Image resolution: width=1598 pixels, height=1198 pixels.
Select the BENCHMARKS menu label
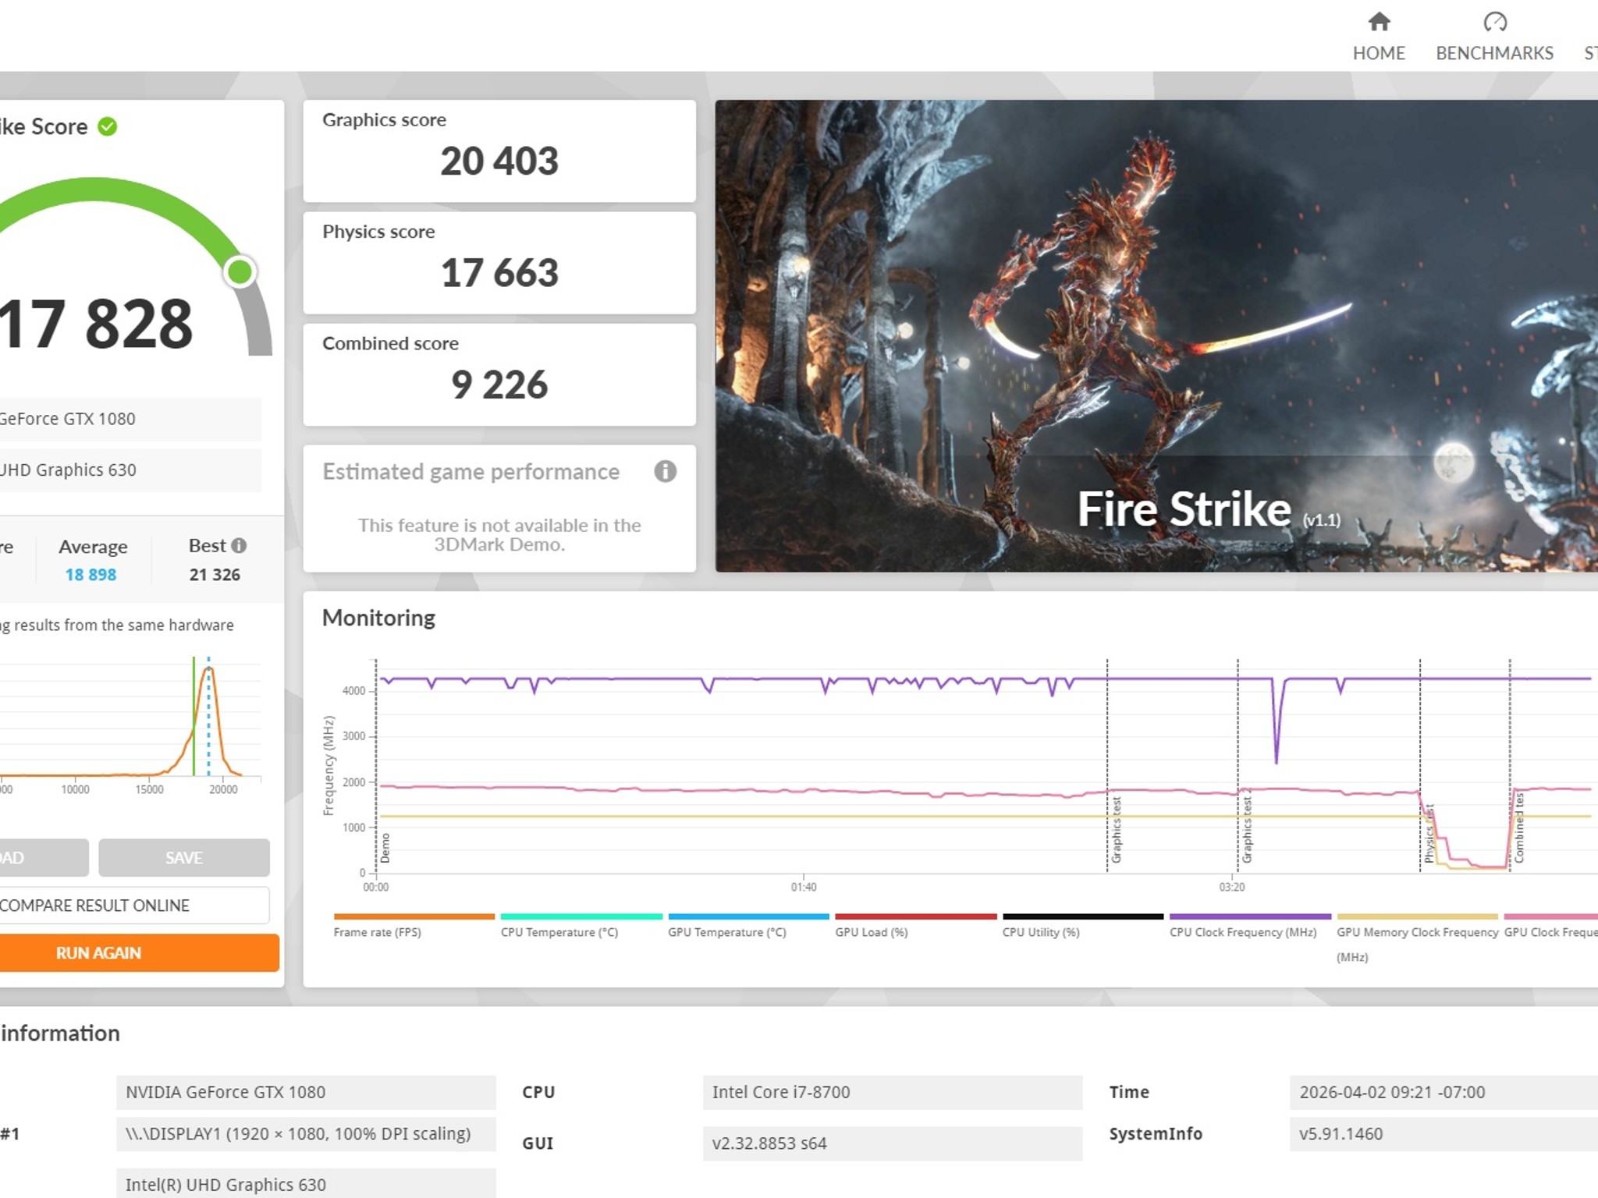1494,53
